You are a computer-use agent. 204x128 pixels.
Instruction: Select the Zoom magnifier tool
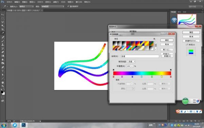(3, 86)
